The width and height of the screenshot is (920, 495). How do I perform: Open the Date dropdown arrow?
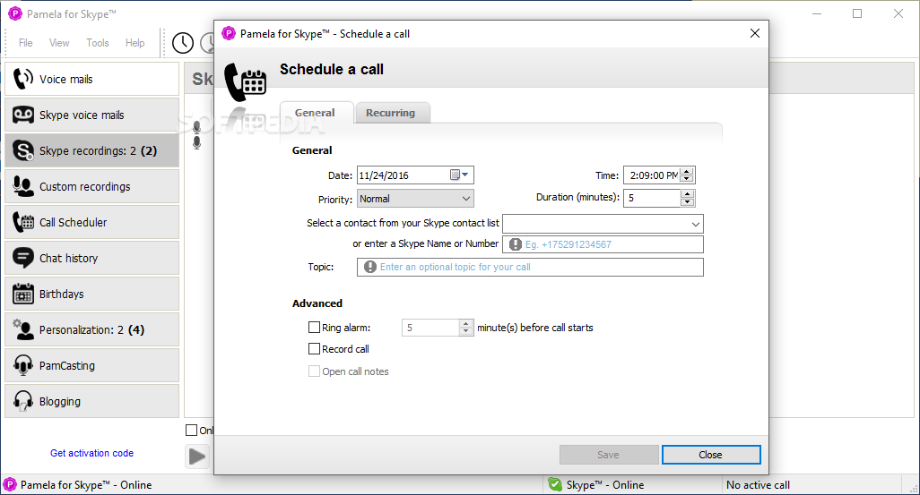(465, 175)
